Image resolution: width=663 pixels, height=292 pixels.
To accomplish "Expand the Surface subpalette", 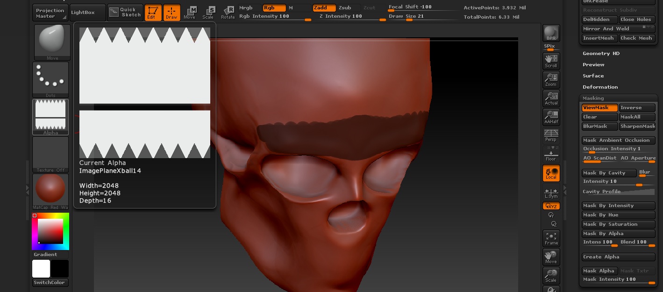I will [593, 76].
